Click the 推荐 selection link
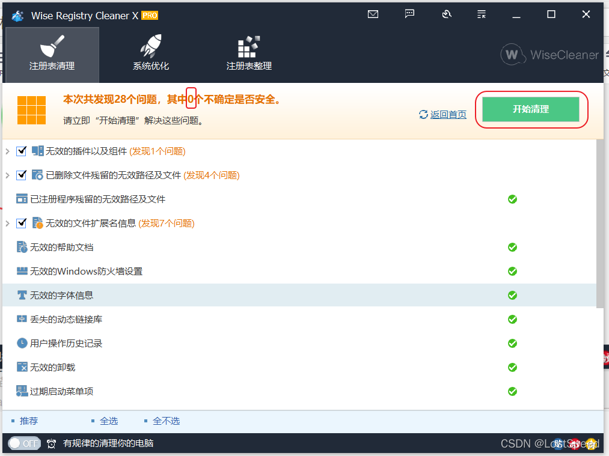609x456 pixels. point(29,421)
